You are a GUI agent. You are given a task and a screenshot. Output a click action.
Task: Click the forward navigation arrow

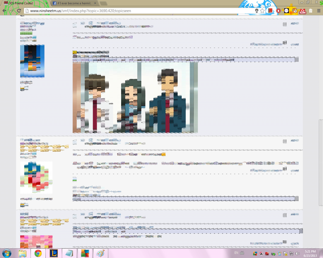tap(12, 11)
